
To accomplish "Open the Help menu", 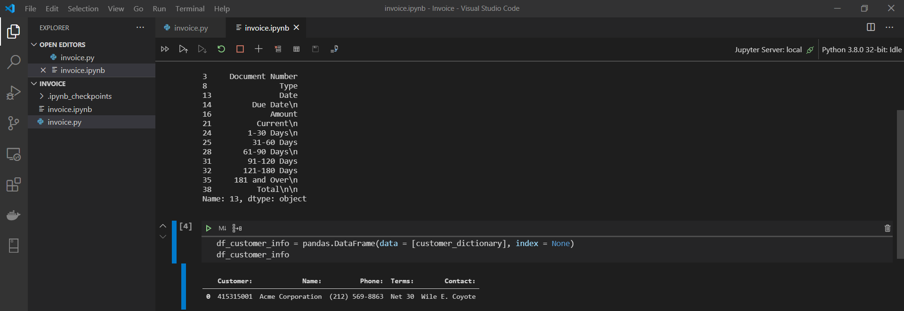I will 222,8.
